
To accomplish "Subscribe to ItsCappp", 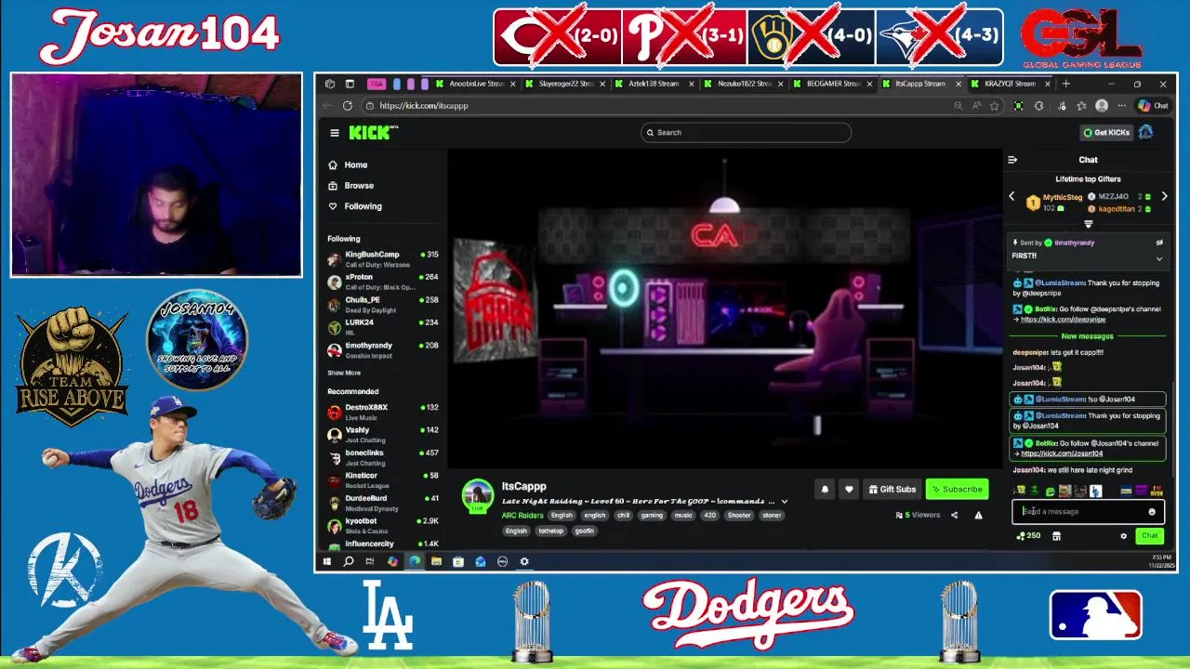I will coord(957,490).
